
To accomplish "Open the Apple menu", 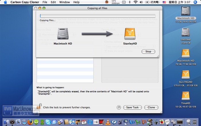I will click(x=5, y=2).
